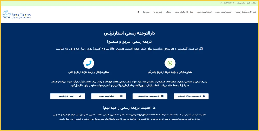
Task: Click the Star Trans logo
Action: coord(17,15)
